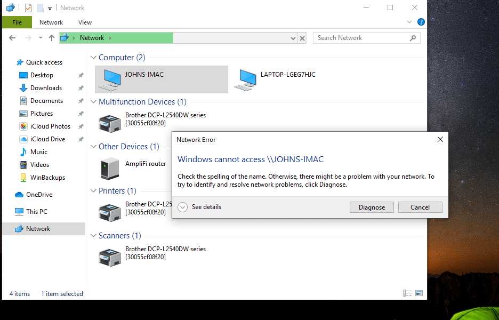Screen dimensions: 499x320
Task: Cancel the Network Error dialog
Action: coord(420,207)
